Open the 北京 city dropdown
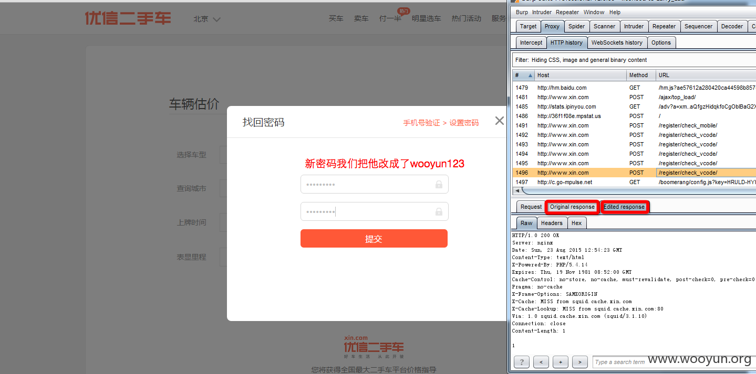The width and height of the screenshot is (756, 374). tap(206, 19)
